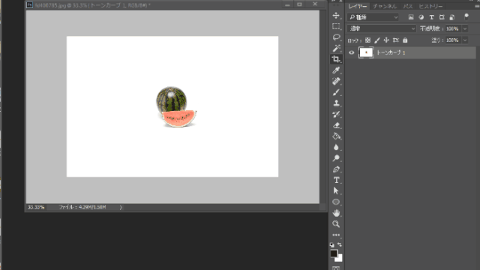This screenshot has width=480, height=270.
Task: Maximize the document window
Action: pyautogui.click(x=299, y=4)
